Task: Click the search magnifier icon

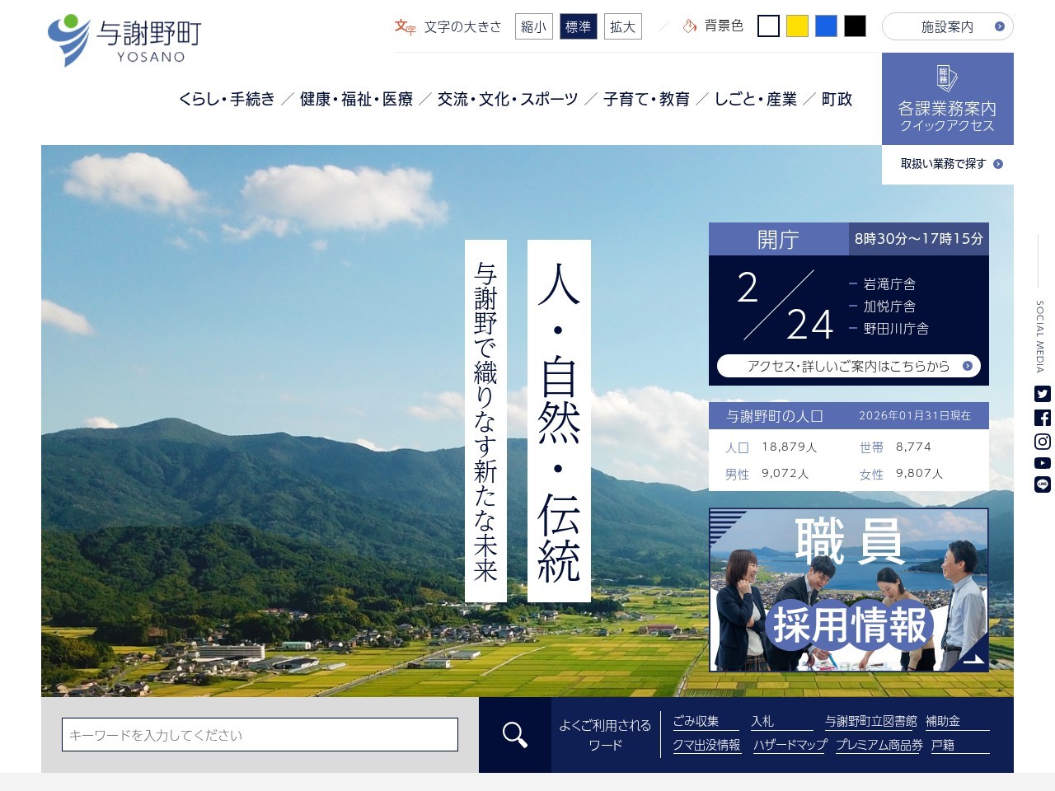Action: (x=516, y=734)
